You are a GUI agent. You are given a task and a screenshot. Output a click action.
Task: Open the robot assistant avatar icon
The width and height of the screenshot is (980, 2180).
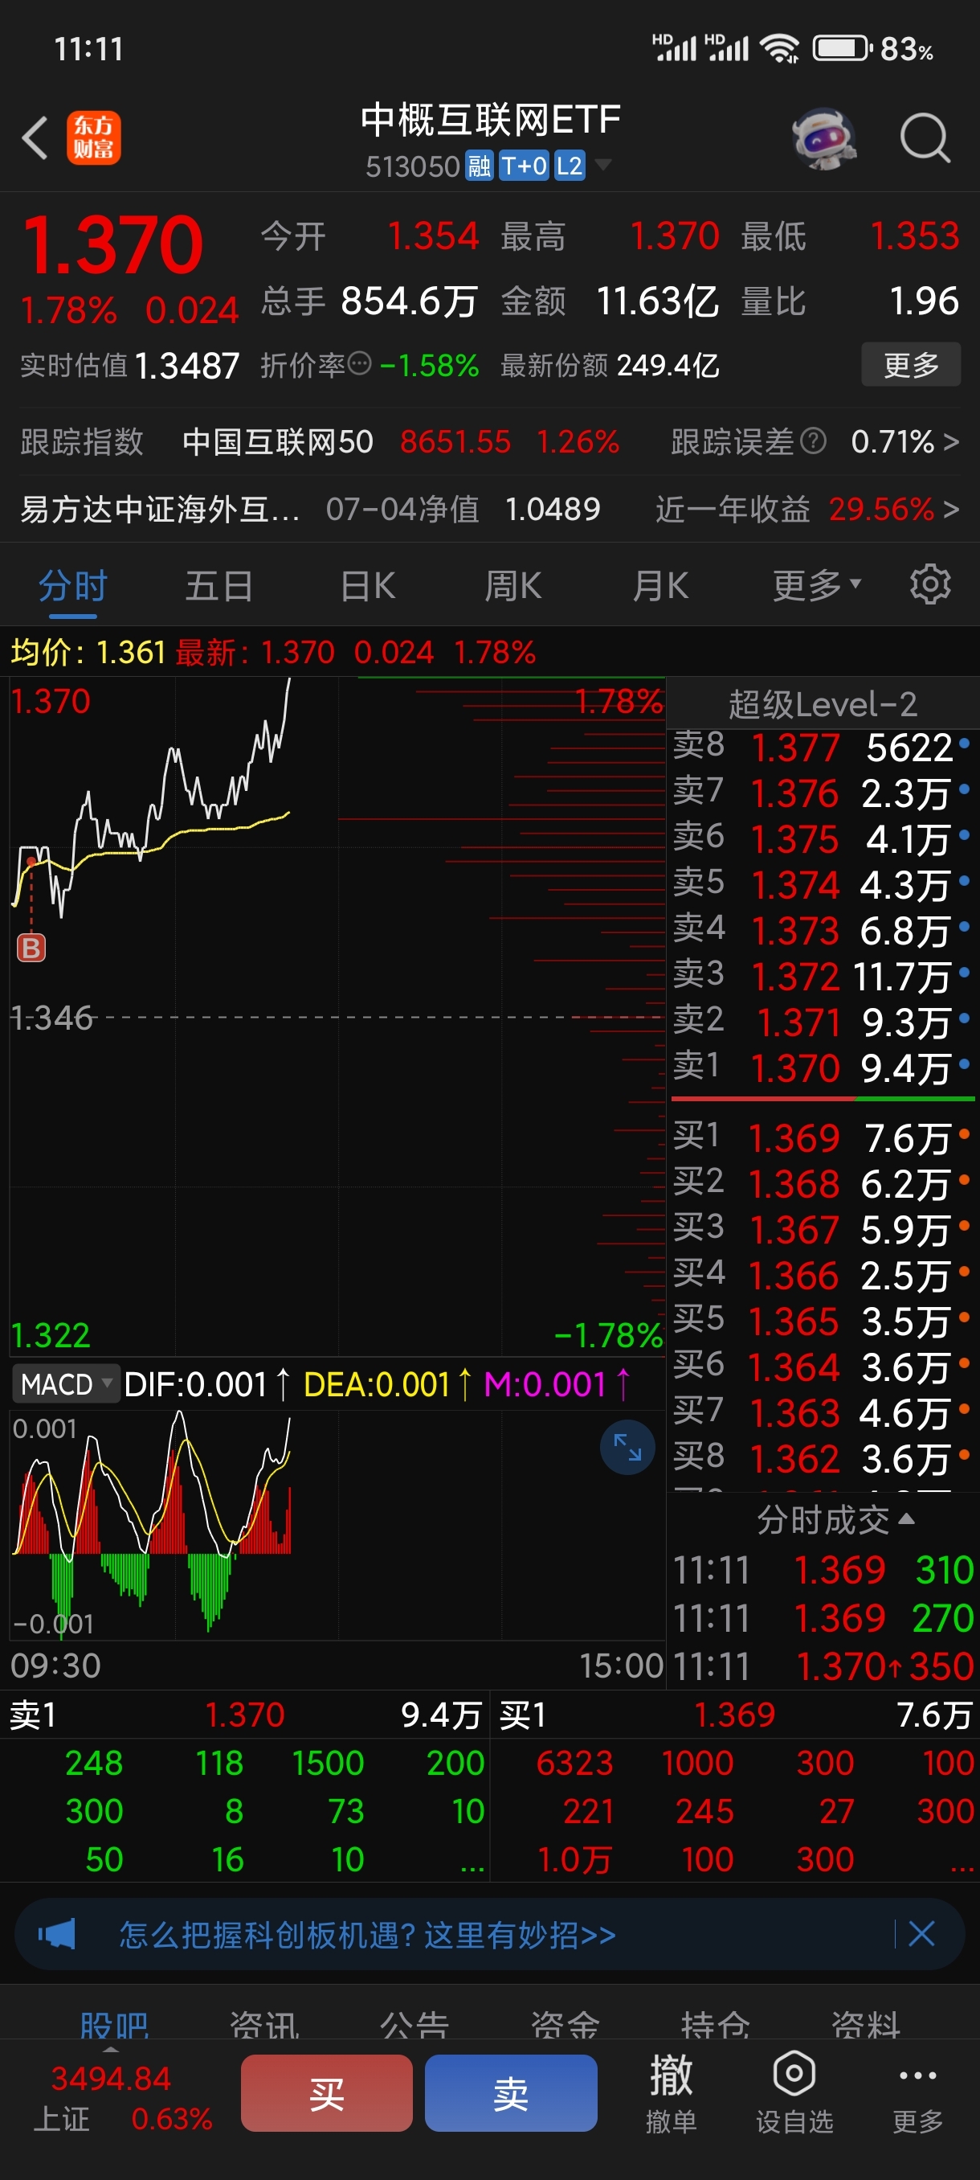coord(824,138)
